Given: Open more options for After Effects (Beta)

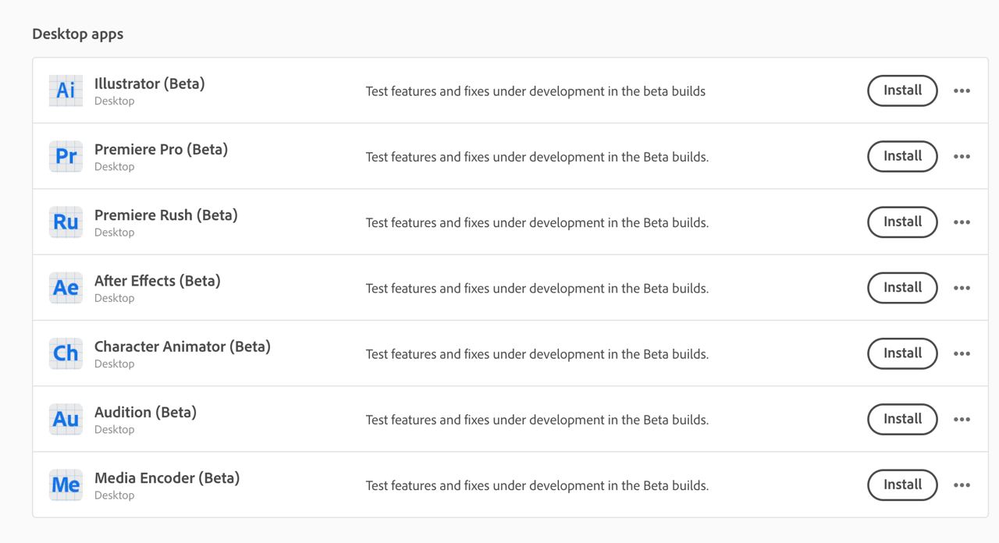Looking at the screenshot, I should point(962,287).
